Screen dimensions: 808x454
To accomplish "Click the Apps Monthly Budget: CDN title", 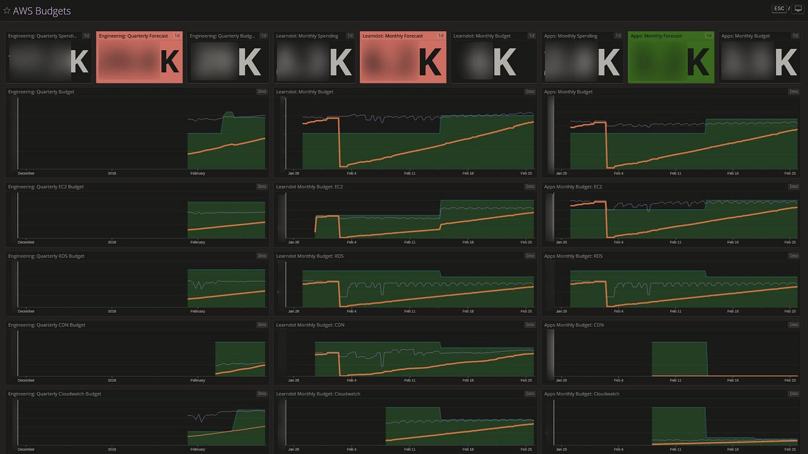I will coord(574,325).
